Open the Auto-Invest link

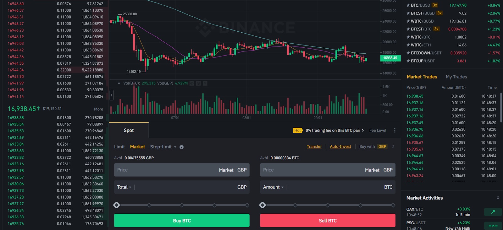(x=340, y=147)
